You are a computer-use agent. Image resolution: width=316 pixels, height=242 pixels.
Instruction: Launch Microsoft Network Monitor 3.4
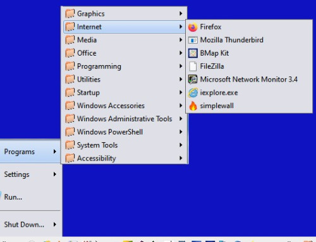[249, 80]
